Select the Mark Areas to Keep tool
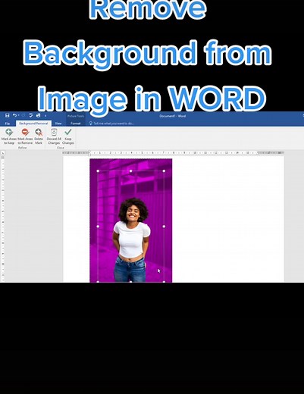This screenshot has width=304, height=394. click(x=9, y=136)
